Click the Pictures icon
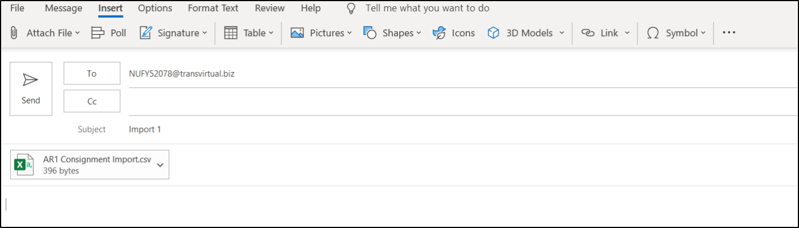799x228 pixels. 297,33
